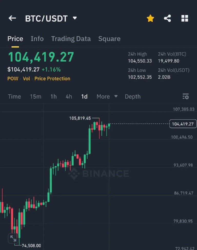Click the 104,419.27 current price marker
This screenshot has height=250, width=197.
(183, 124)
